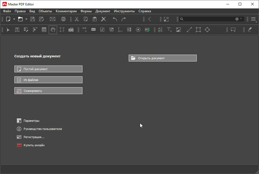Expand the New document dropdown arrow
This screenshot has width=259, height=174.
click(x=14, y=19)
